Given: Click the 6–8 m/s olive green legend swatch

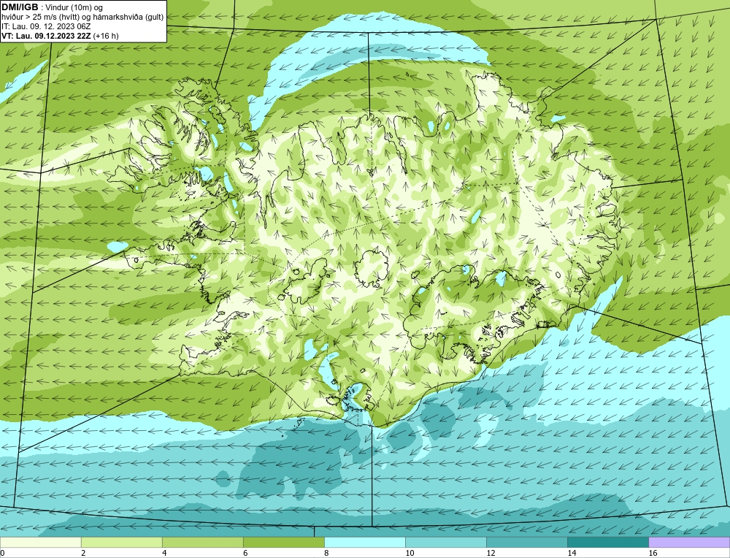Looking at the screenshot, I should point(283,542).
